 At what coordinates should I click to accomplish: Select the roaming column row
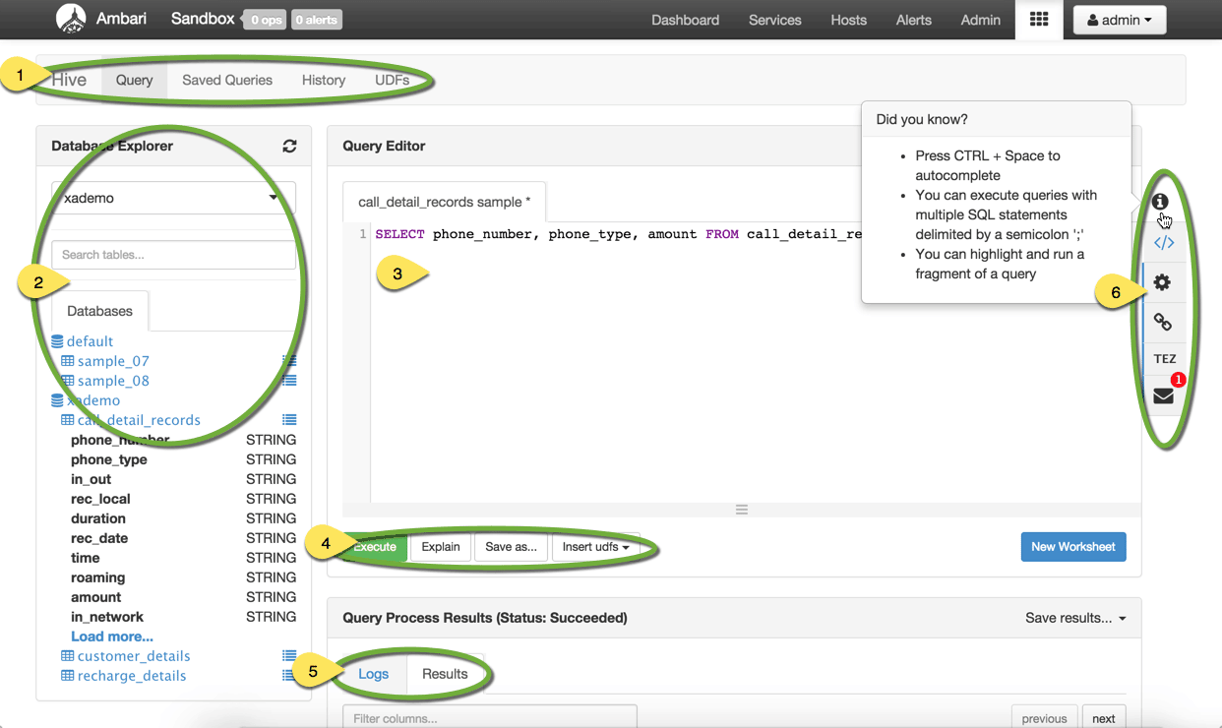point(183,577)
